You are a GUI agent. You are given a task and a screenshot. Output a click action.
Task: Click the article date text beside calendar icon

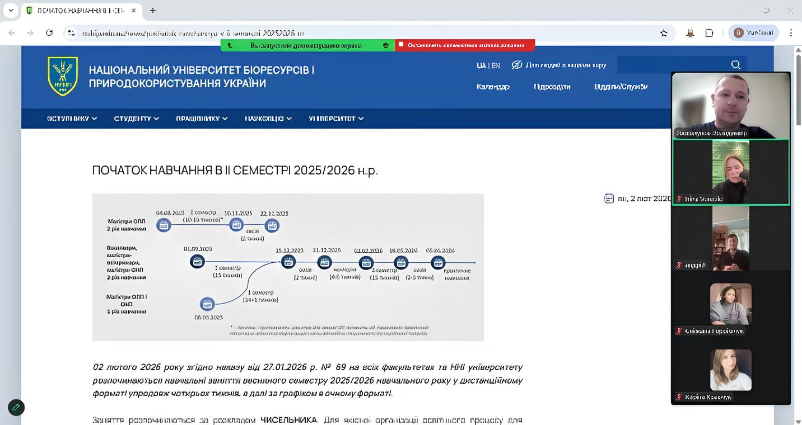[645, 199]
